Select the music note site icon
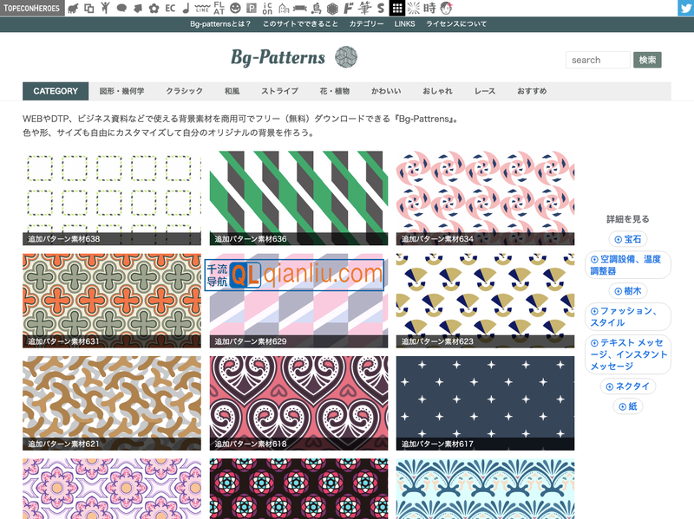The width and height of the screenshot is (694, 519). [x=184, y=9]
